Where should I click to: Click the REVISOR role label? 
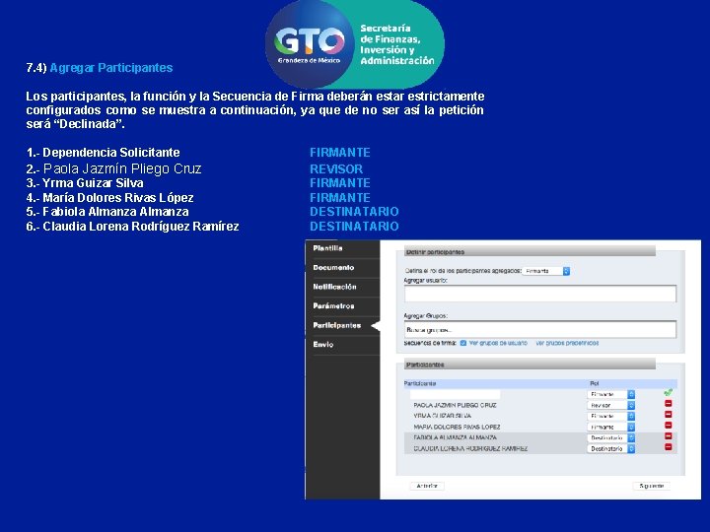(336, 169)
